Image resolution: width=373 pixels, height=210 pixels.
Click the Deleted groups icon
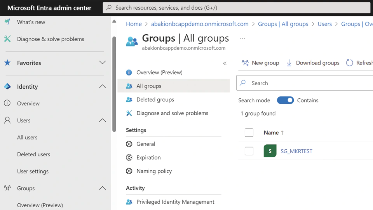coord(129,100)
